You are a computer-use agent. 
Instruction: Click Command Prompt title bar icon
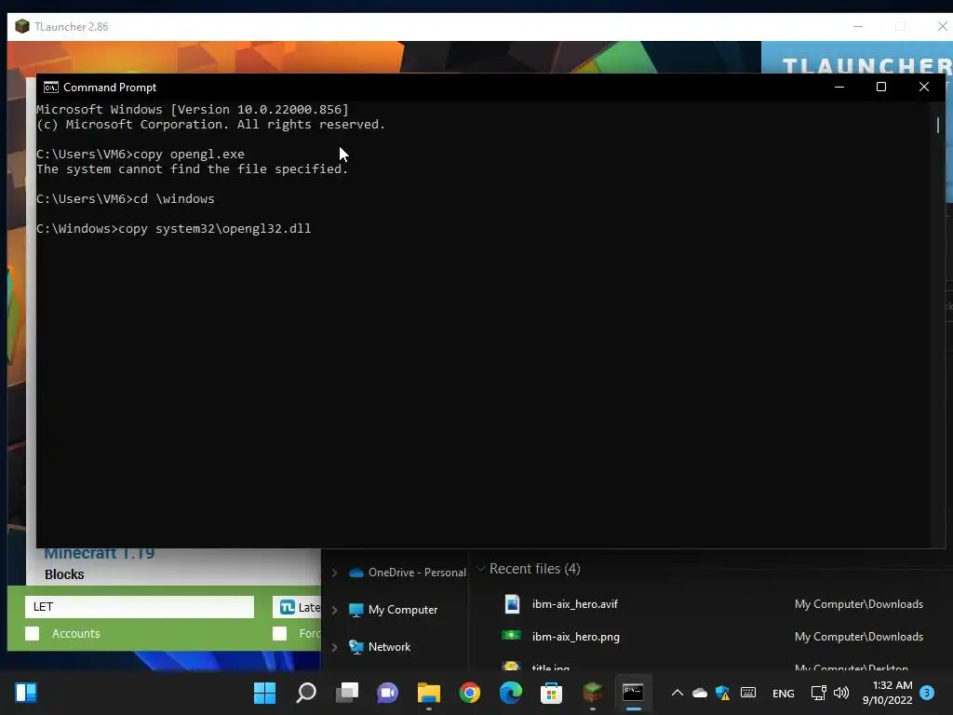coord(51,87)
